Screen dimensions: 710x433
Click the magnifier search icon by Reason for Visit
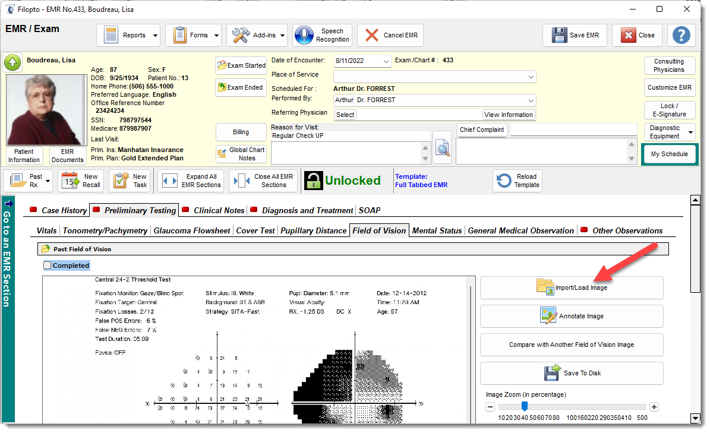(442, 148)
